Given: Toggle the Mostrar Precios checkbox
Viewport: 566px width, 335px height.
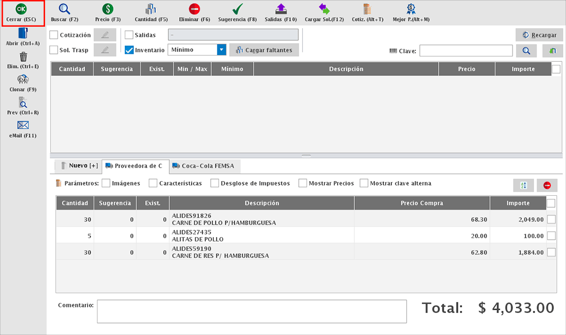Looking at the screenshot, I should [x=303, y=183].
